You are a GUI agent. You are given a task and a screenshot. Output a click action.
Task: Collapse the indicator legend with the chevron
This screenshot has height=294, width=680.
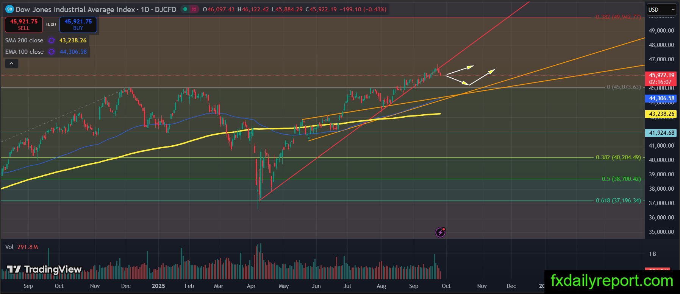point(11,64)
